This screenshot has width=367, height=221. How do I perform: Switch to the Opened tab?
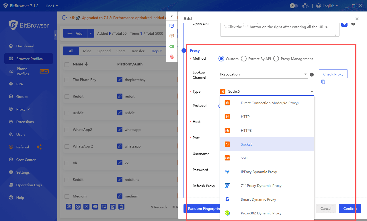(104, 51)
